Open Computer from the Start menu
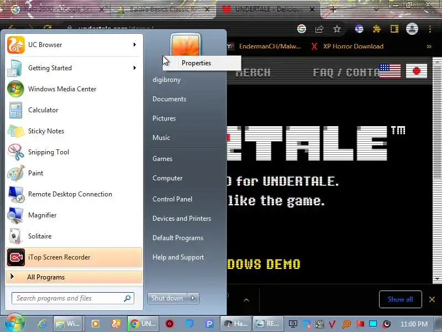 (x=167, y=178)
